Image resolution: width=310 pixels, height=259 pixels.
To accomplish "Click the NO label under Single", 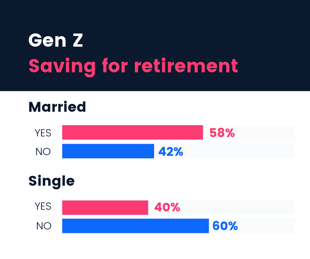I will [x=44, y=226].
